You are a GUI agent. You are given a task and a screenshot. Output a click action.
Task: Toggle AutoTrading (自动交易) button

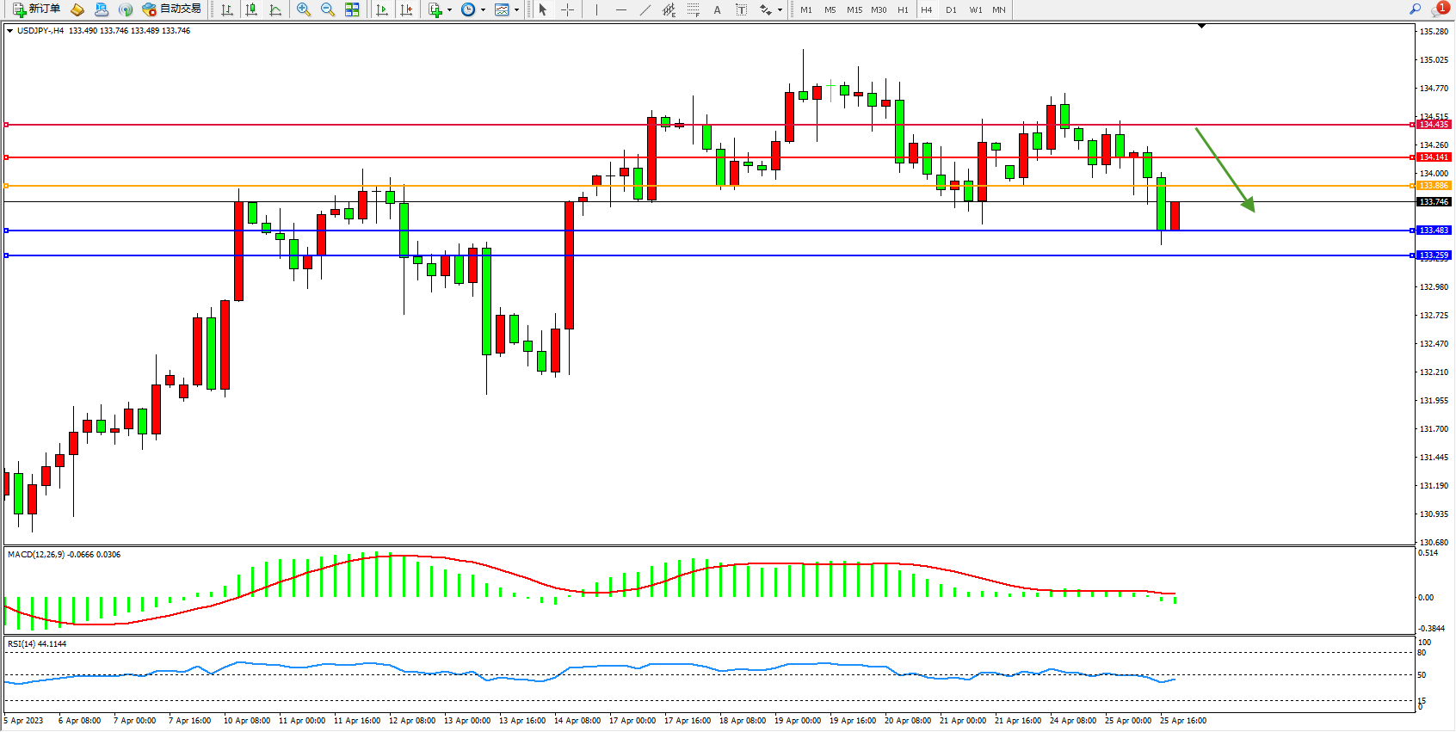click(172, 9)
